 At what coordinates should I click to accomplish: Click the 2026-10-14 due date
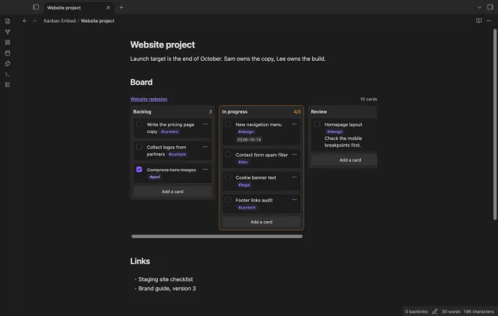[249, 139]
